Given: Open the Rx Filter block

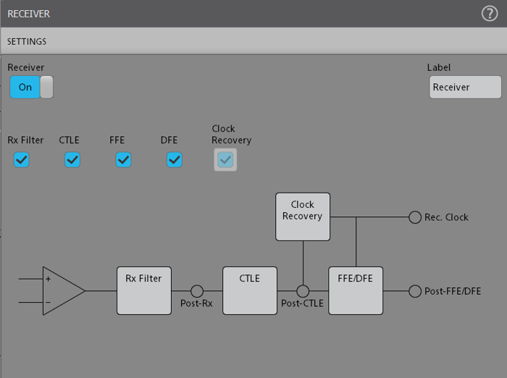Looking at the screenshot, I should 144,290.
